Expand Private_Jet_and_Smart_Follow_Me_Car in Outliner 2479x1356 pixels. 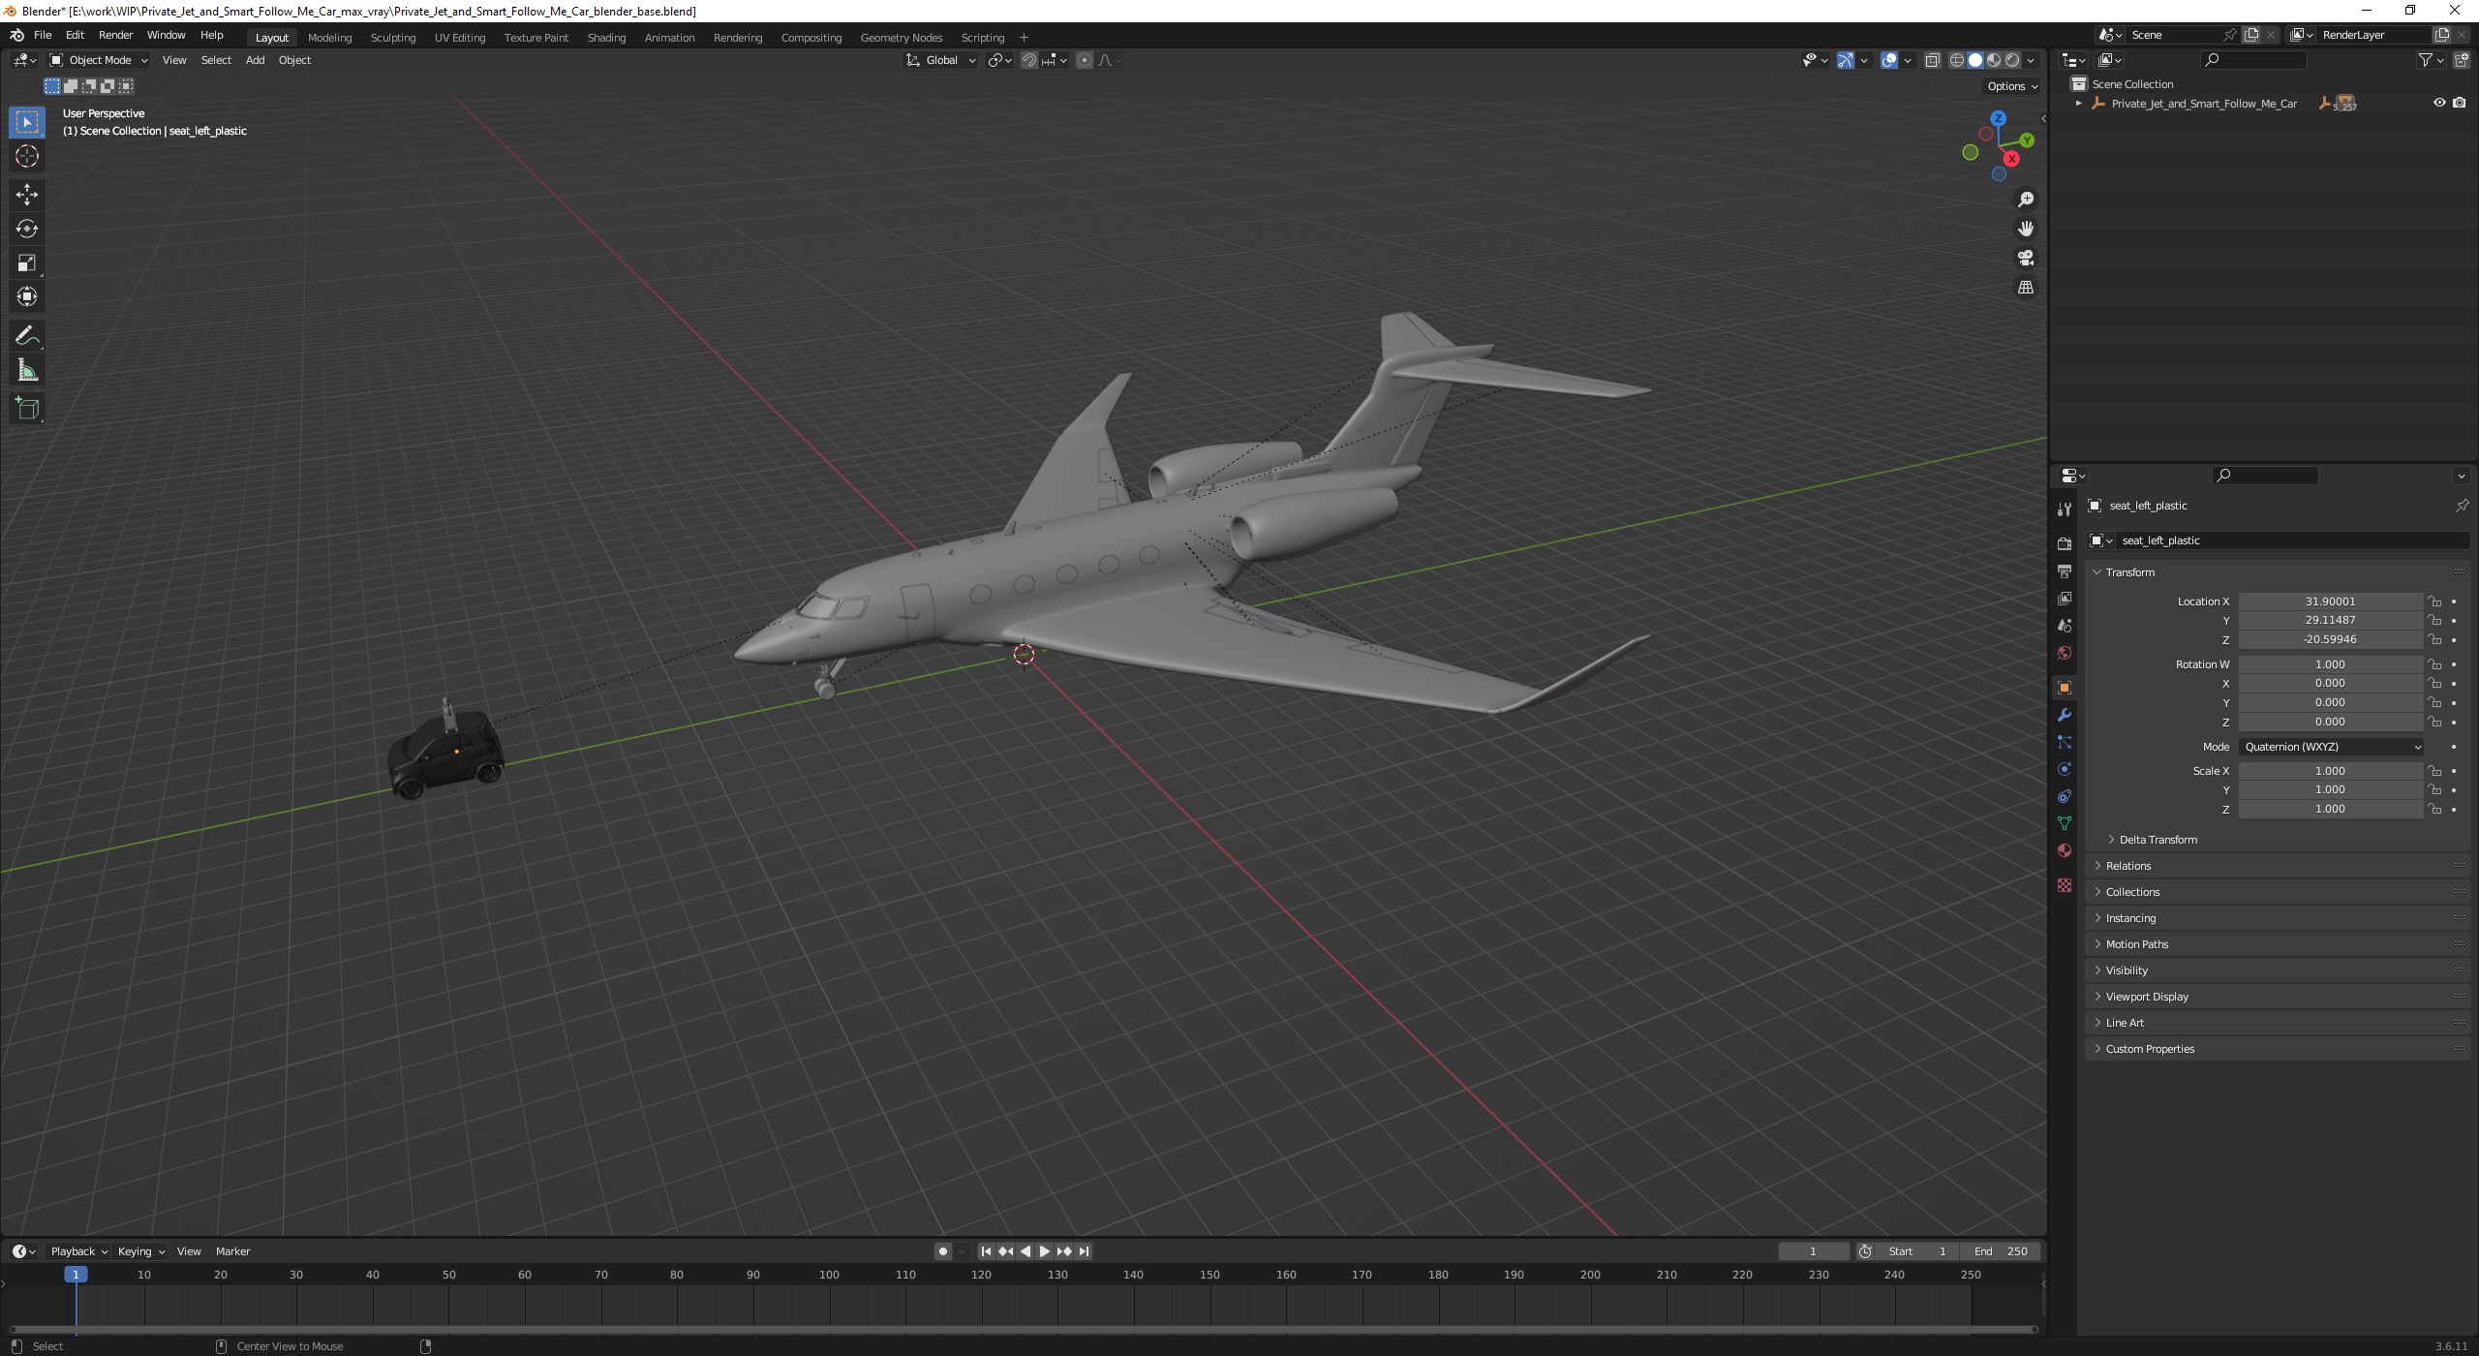coord(2078,103)
